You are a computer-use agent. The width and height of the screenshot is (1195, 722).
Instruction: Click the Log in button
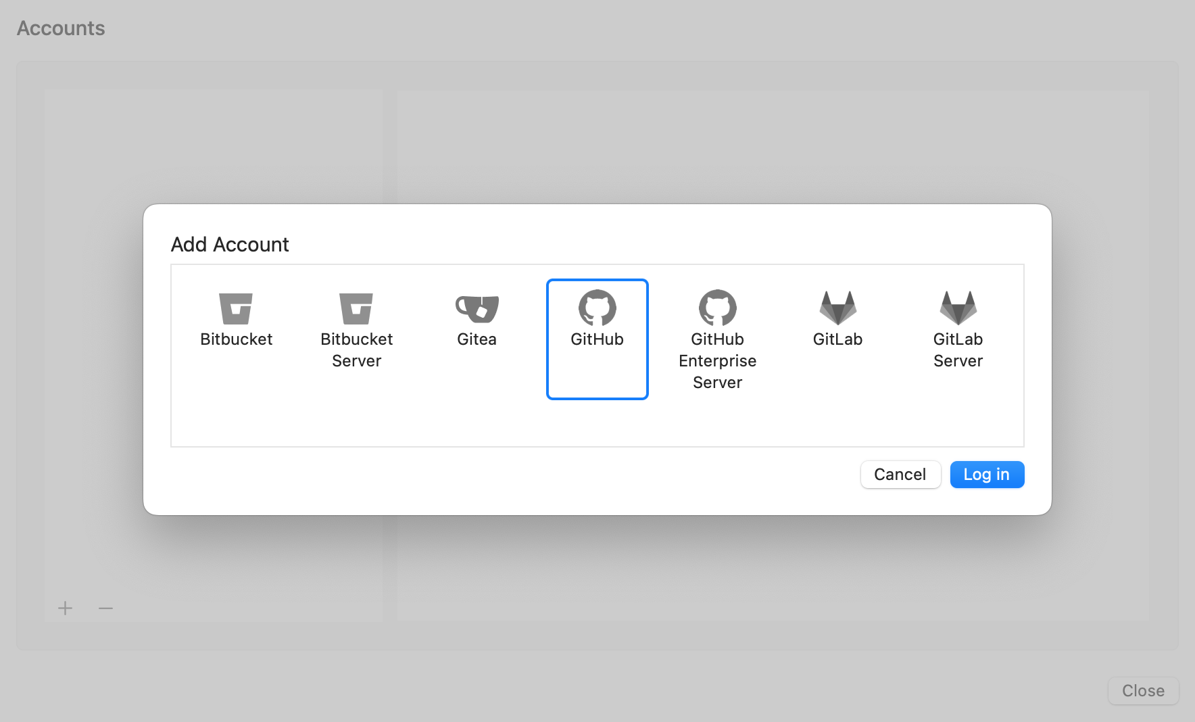tap(987, 475)
